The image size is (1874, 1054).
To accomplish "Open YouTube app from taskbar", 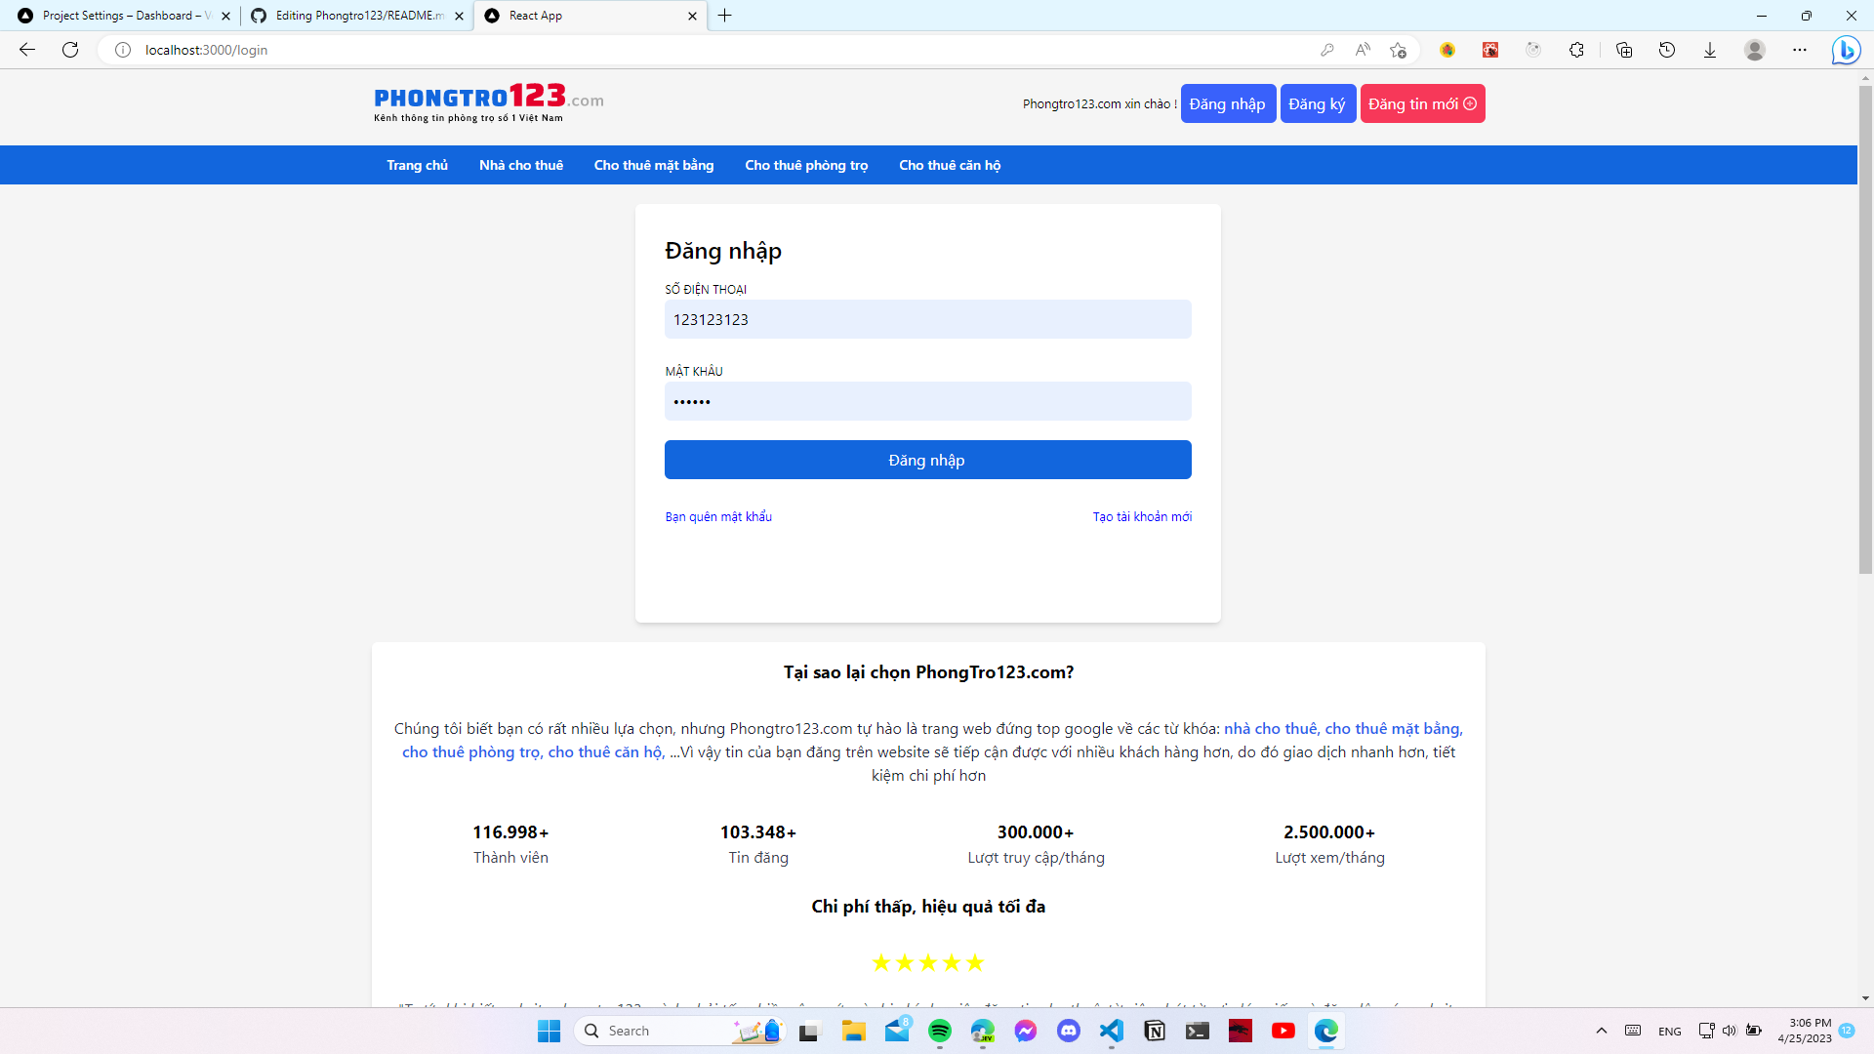I will pyautogui.click(x=1283, y=1031).
